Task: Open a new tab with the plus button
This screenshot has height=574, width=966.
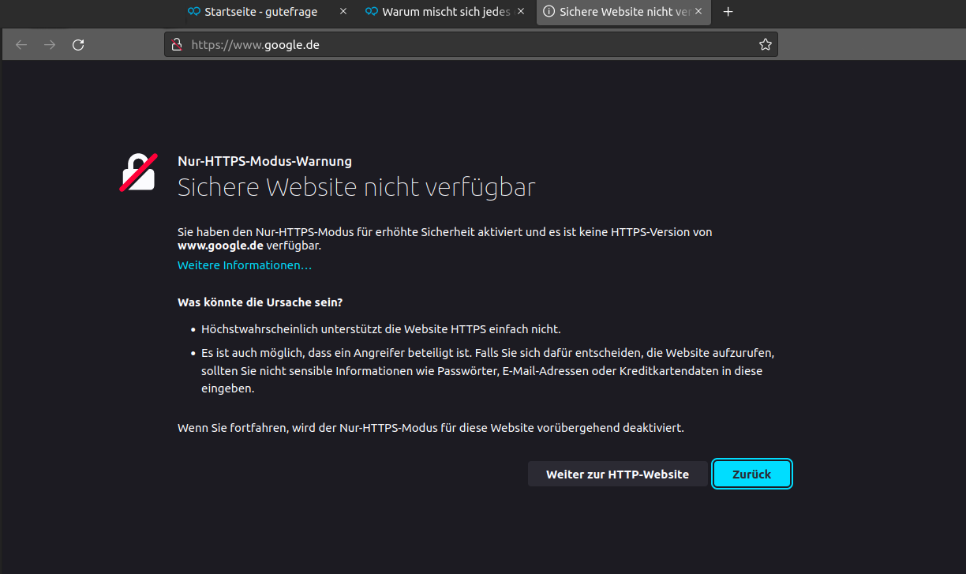Action: 728,12
